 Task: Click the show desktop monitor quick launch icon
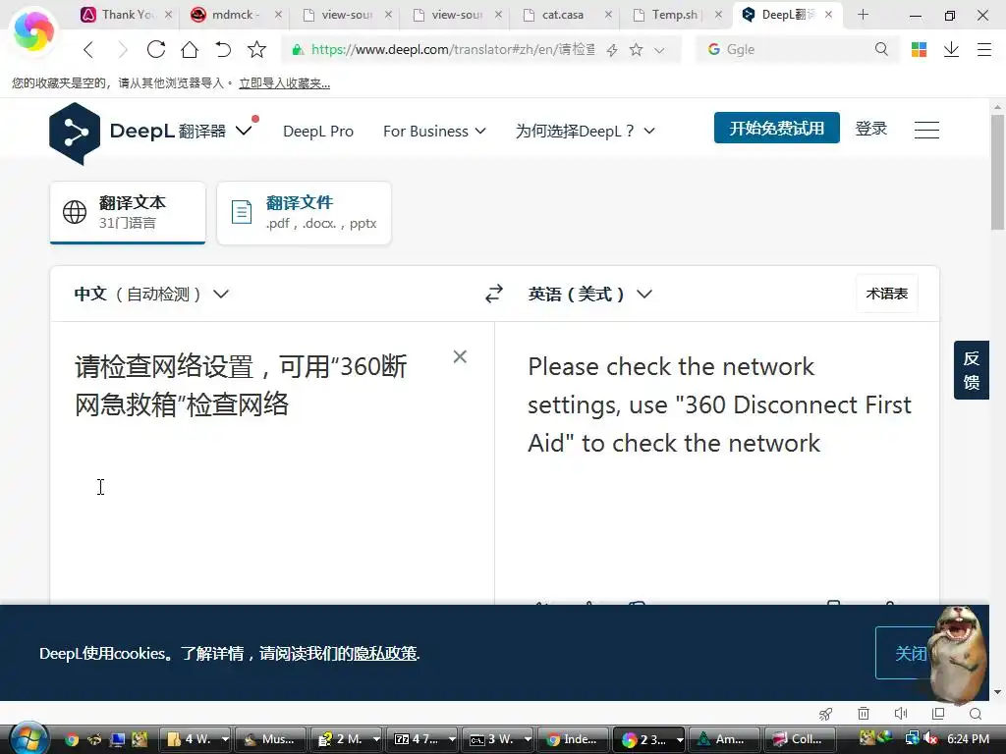point(118,739)
